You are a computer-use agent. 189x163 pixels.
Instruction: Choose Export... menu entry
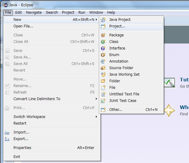pyautogui.click(x=52, y=139)
